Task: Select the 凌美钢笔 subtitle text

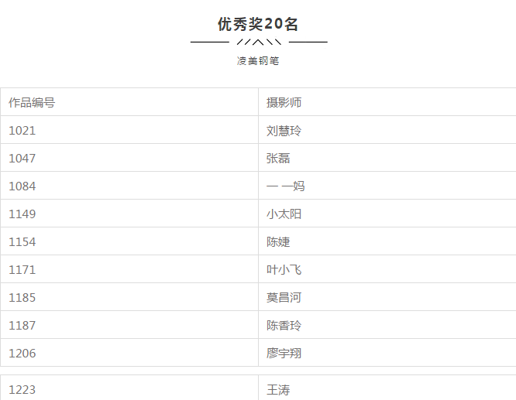Action: pyautogui.click(x=258, y=61)
